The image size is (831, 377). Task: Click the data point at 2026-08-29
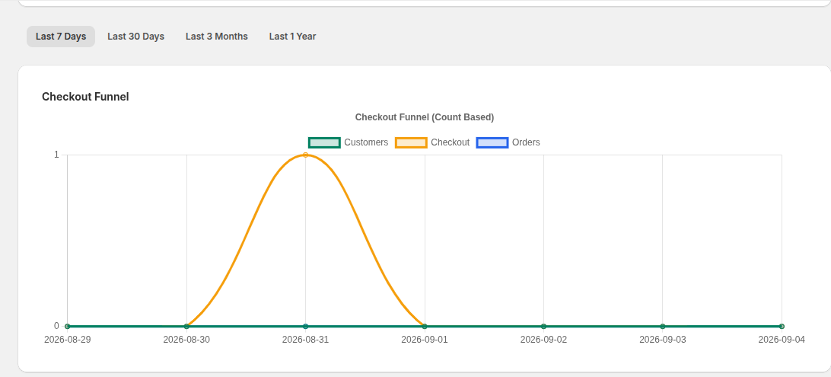tap(67, 327)
